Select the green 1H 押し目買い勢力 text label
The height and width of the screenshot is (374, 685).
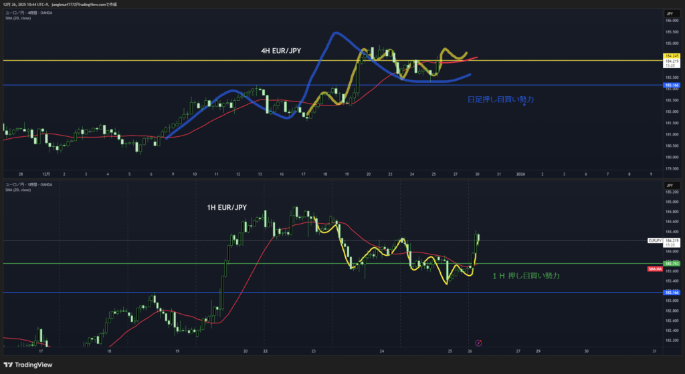526,275
